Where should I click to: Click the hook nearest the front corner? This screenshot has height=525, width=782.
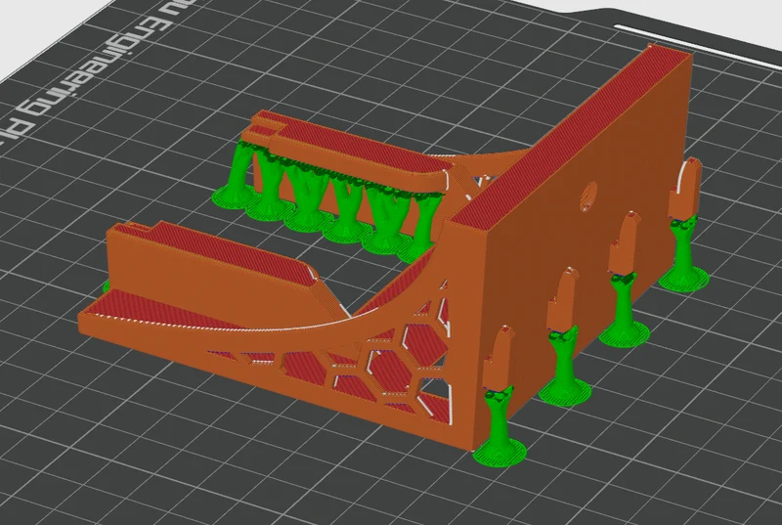(498, 359)
